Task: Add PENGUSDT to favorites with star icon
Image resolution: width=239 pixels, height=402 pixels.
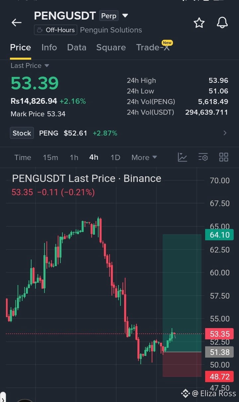Action: point(199,23)
